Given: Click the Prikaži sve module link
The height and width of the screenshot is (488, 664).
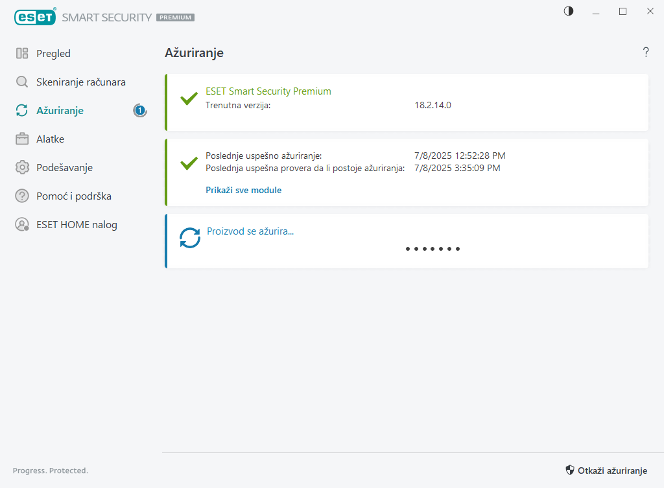Looking at the screenshot, I should coord(243,190).
